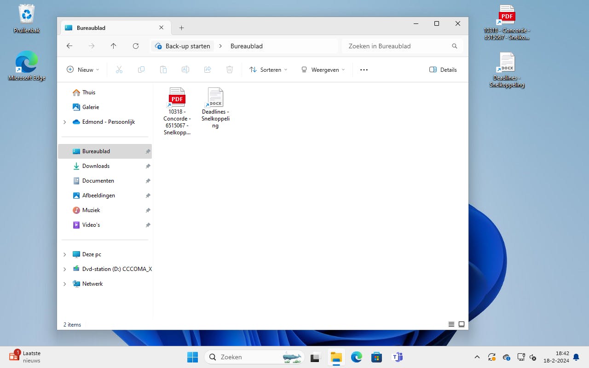The height and width of the screenshot is (368, 589).
Task: Click the Share icon in toolbar
Action: point(208,69)
